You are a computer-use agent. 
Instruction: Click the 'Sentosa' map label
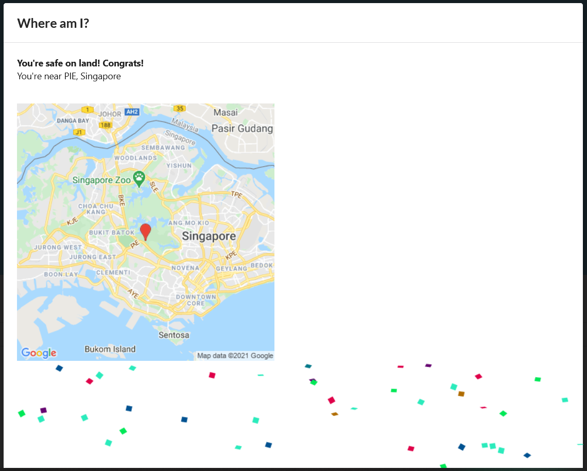point(174,335)
